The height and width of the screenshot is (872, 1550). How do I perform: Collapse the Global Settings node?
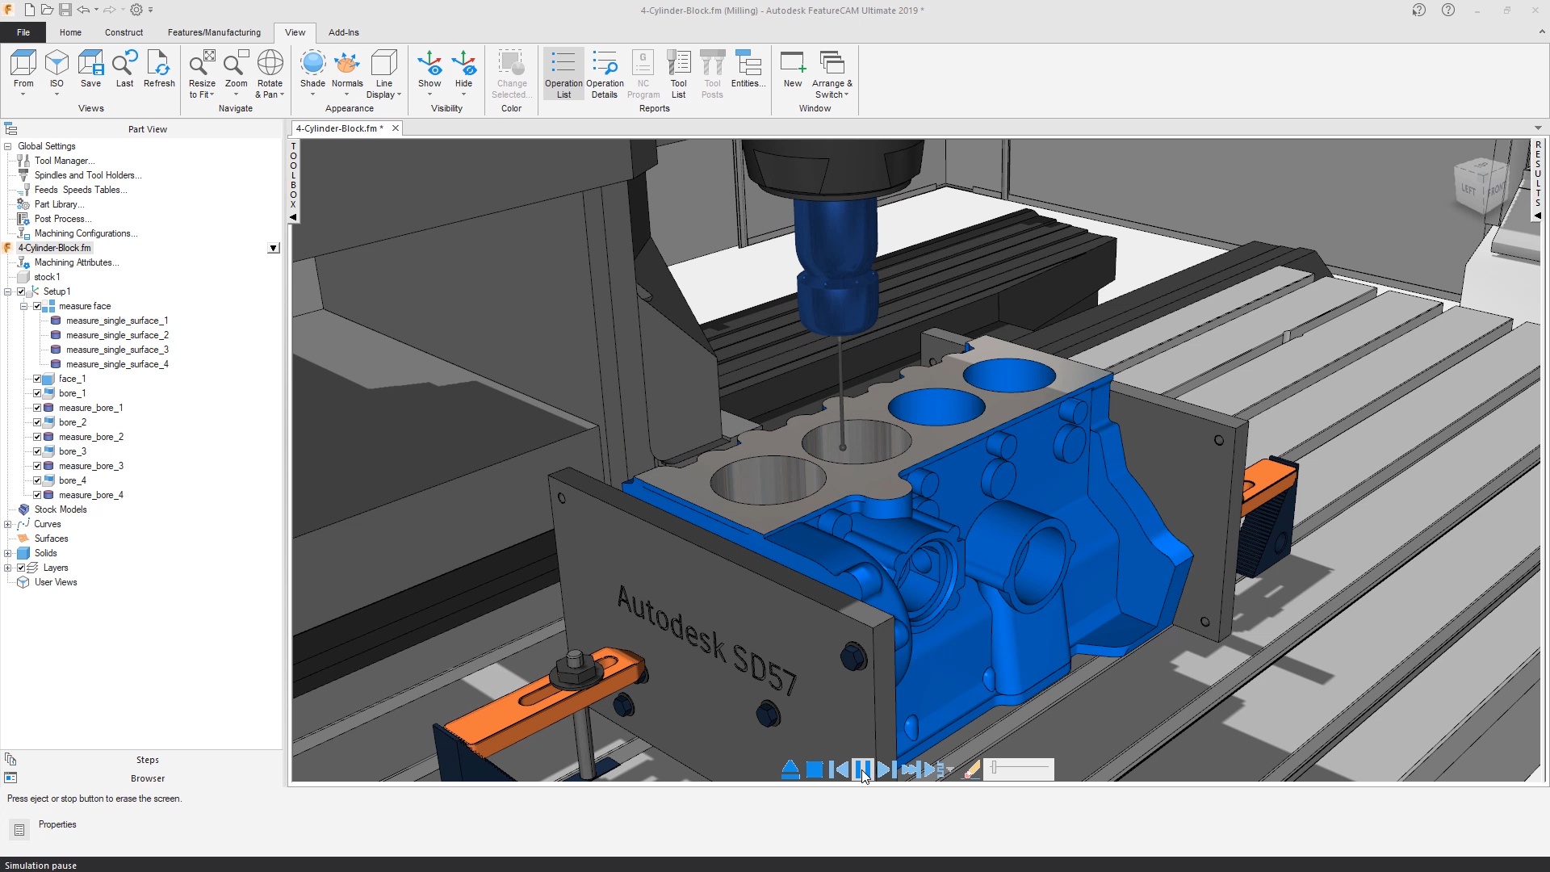tap(8, 146)
